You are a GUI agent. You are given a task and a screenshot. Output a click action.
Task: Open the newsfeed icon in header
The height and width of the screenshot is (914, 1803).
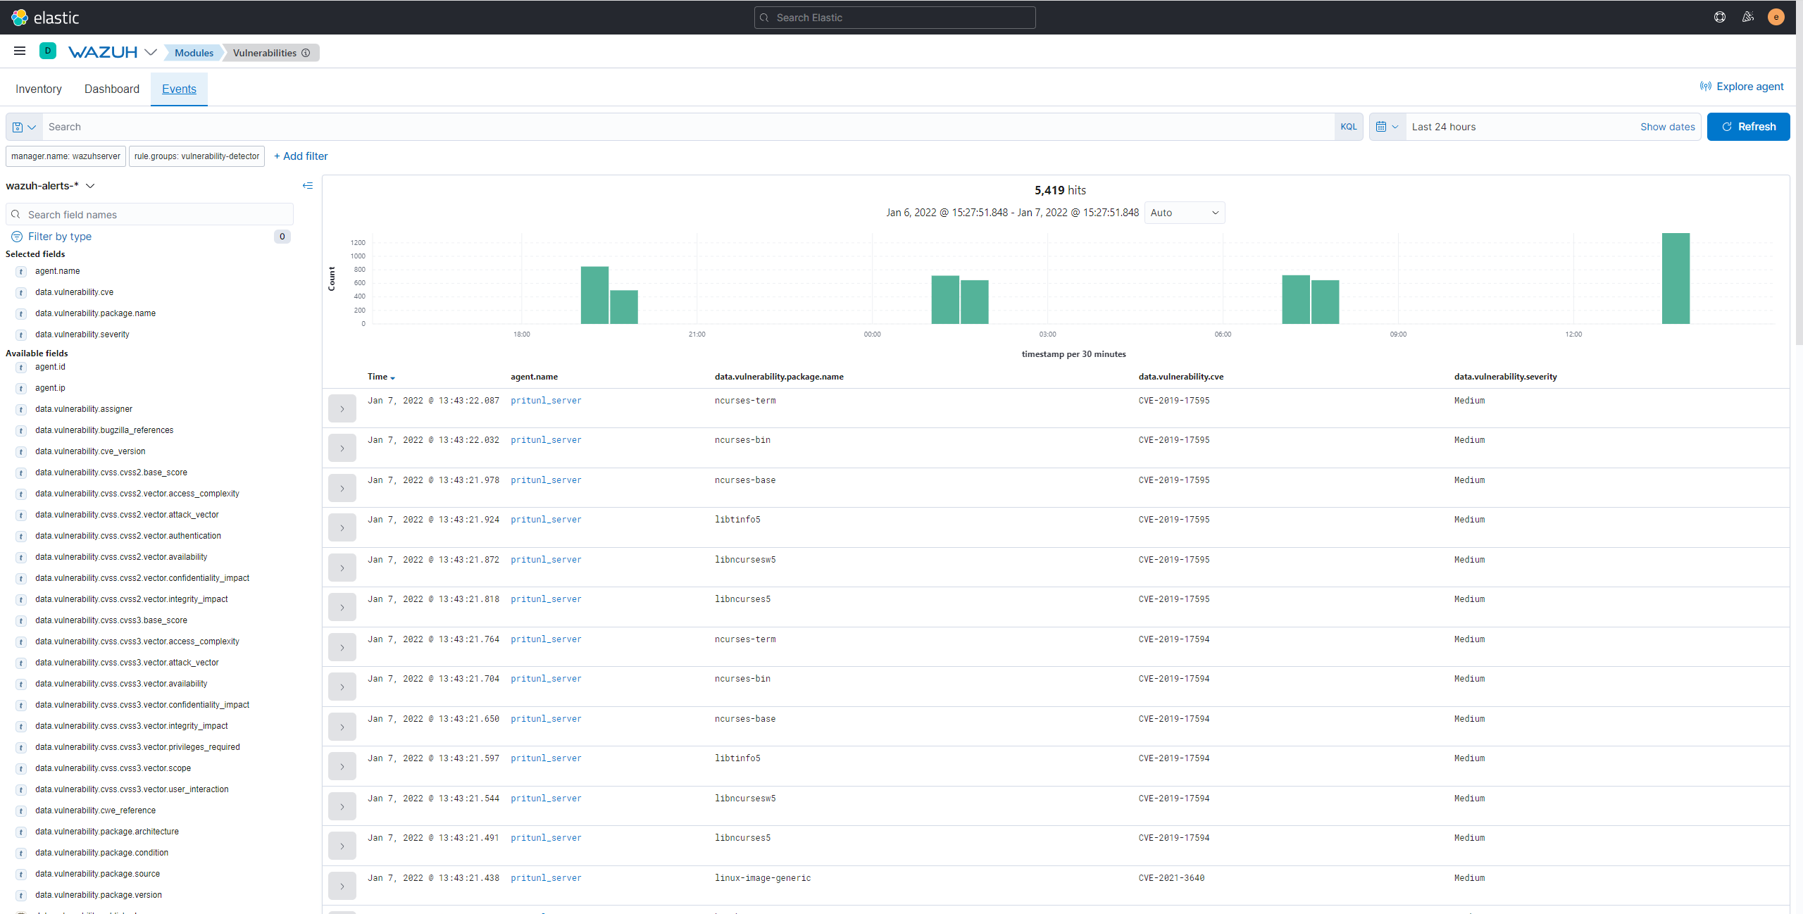(x=1747, y=18)
